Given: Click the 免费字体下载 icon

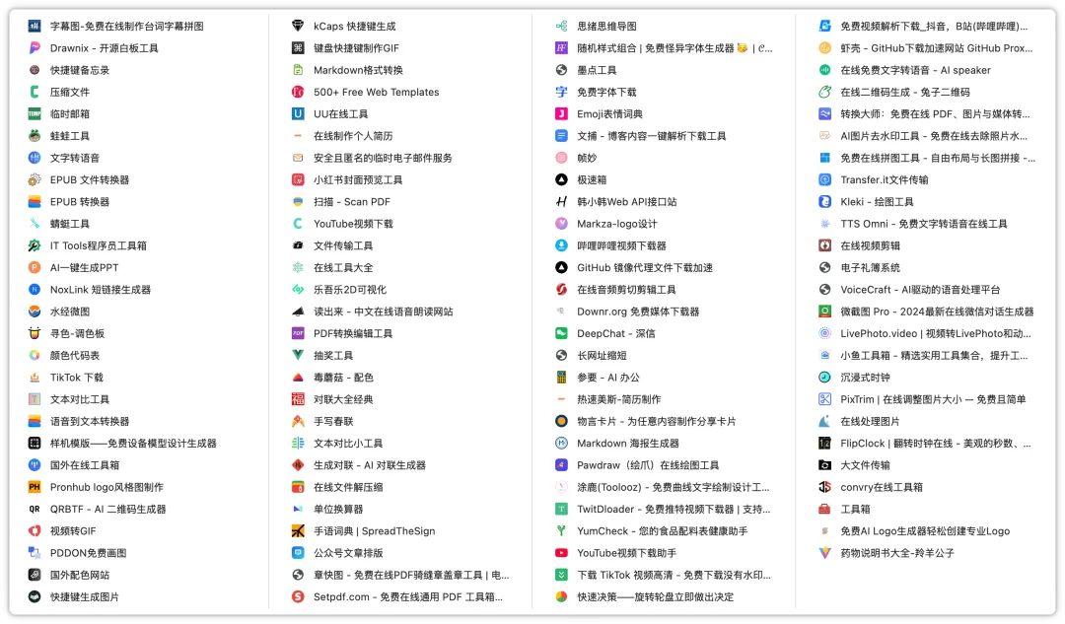Looking at the screenshot, I should (x=561, y=92).
